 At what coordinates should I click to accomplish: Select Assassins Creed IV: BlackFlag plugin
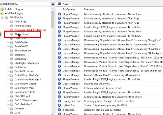click(30, 30)
